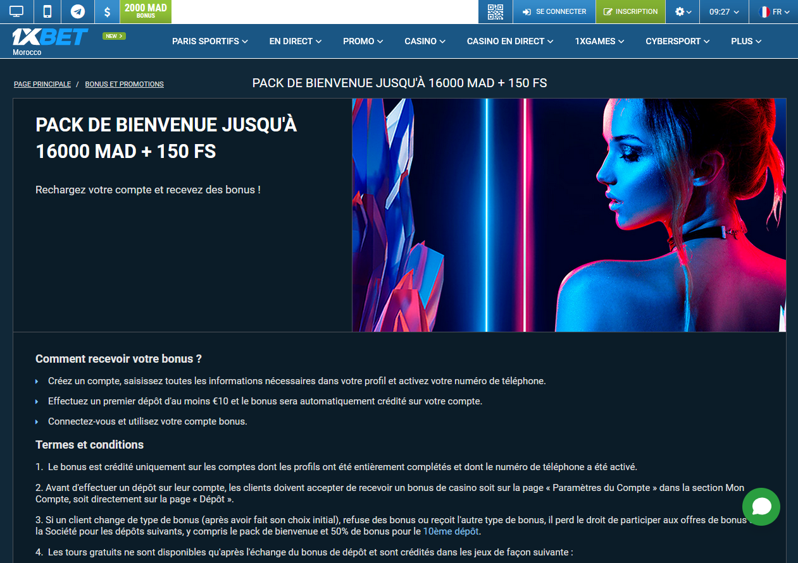The width and height of the screenshot is (798, 563).
Task: Open the 1XGames menu
Action: [x=599, y=41]
